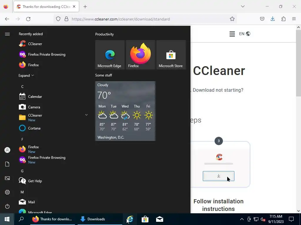Open Firefox downloads panel
Screen dimensions: 301x225
click(272, 19)
